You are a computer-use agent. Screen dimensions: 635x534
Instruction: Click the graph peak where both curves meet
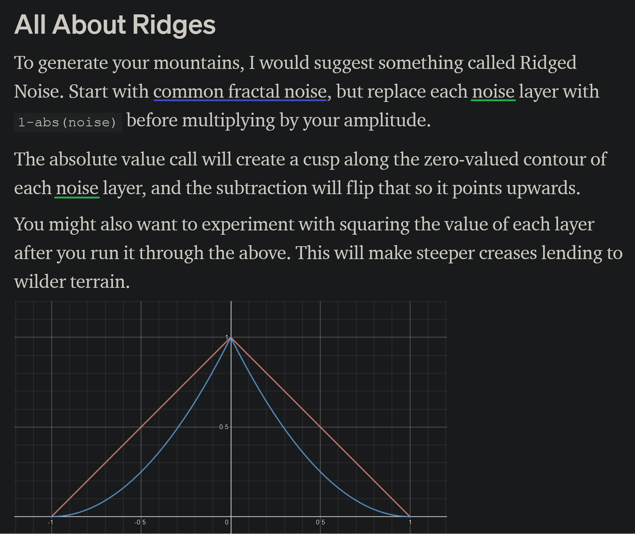tap(231, 337)
